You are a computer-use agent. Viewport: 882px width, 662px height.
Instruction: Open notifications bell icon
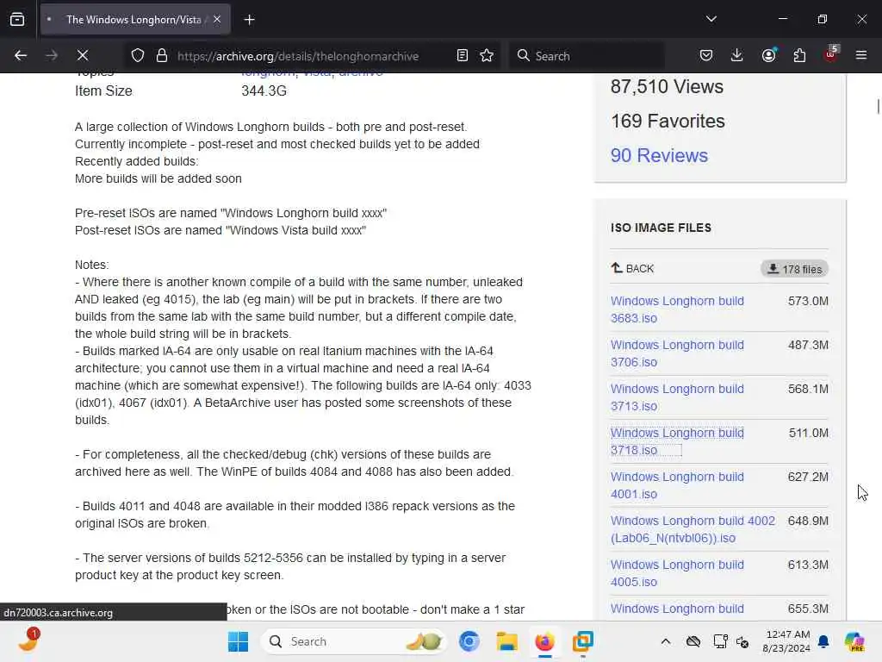[823, 641]
